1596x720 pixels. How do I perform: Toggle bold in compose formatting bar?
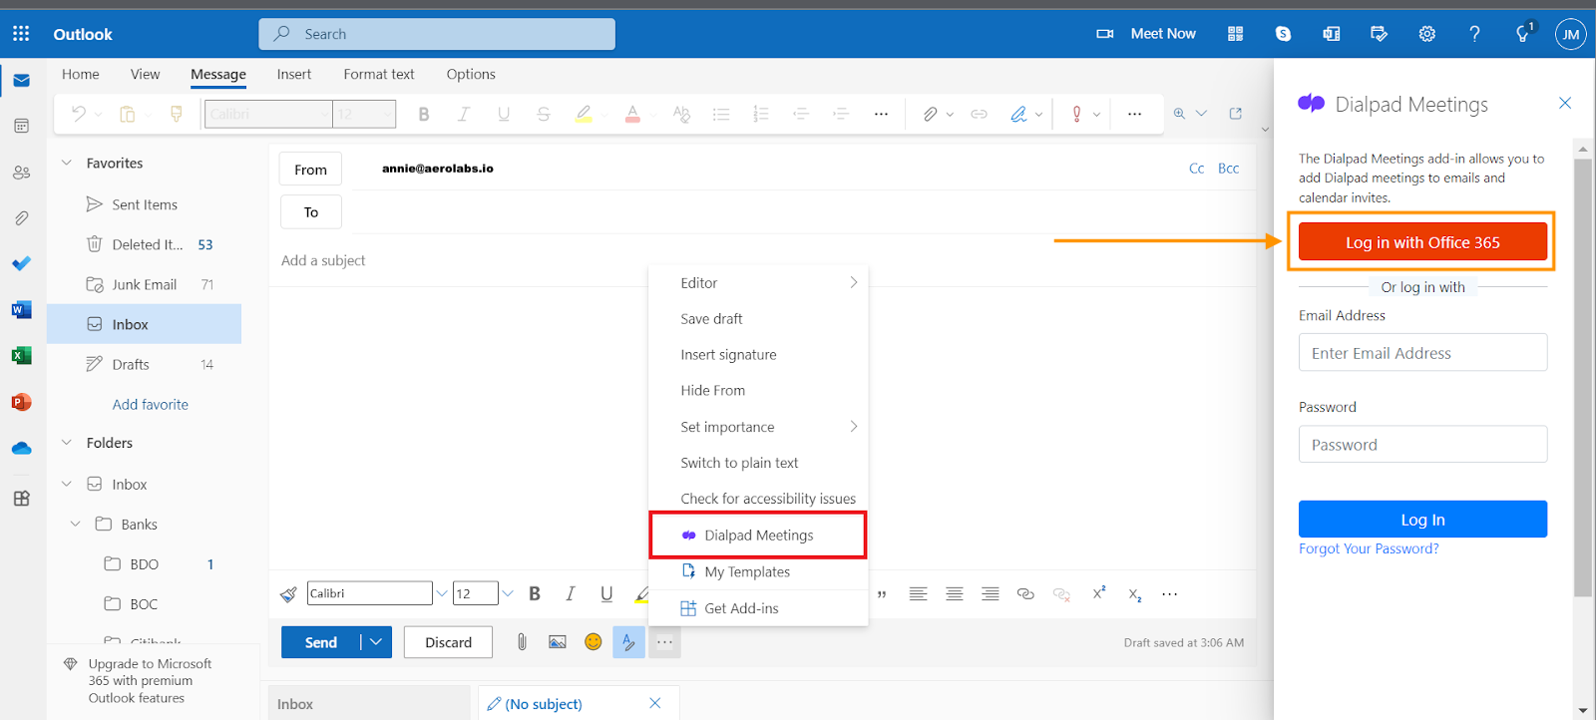click(x=535, y=594)
